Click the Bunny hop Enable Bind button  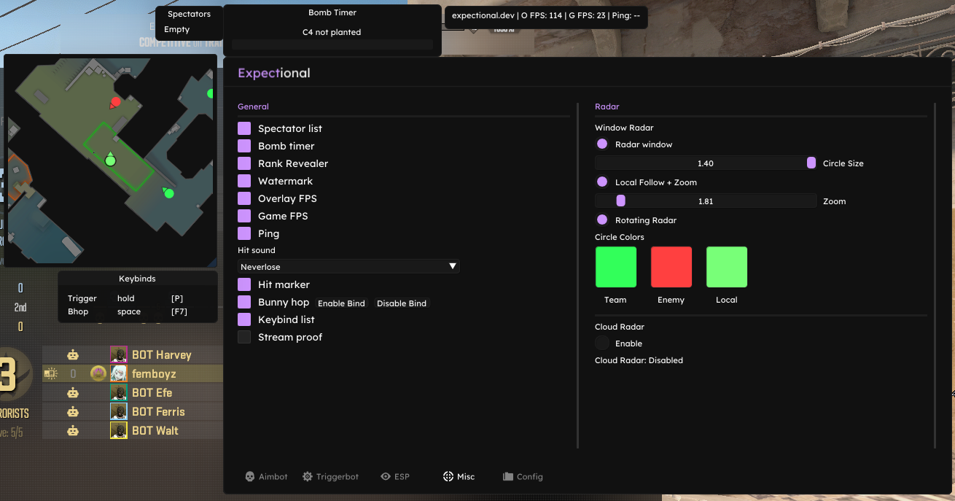pyautogui.click(x=341, y=303)
